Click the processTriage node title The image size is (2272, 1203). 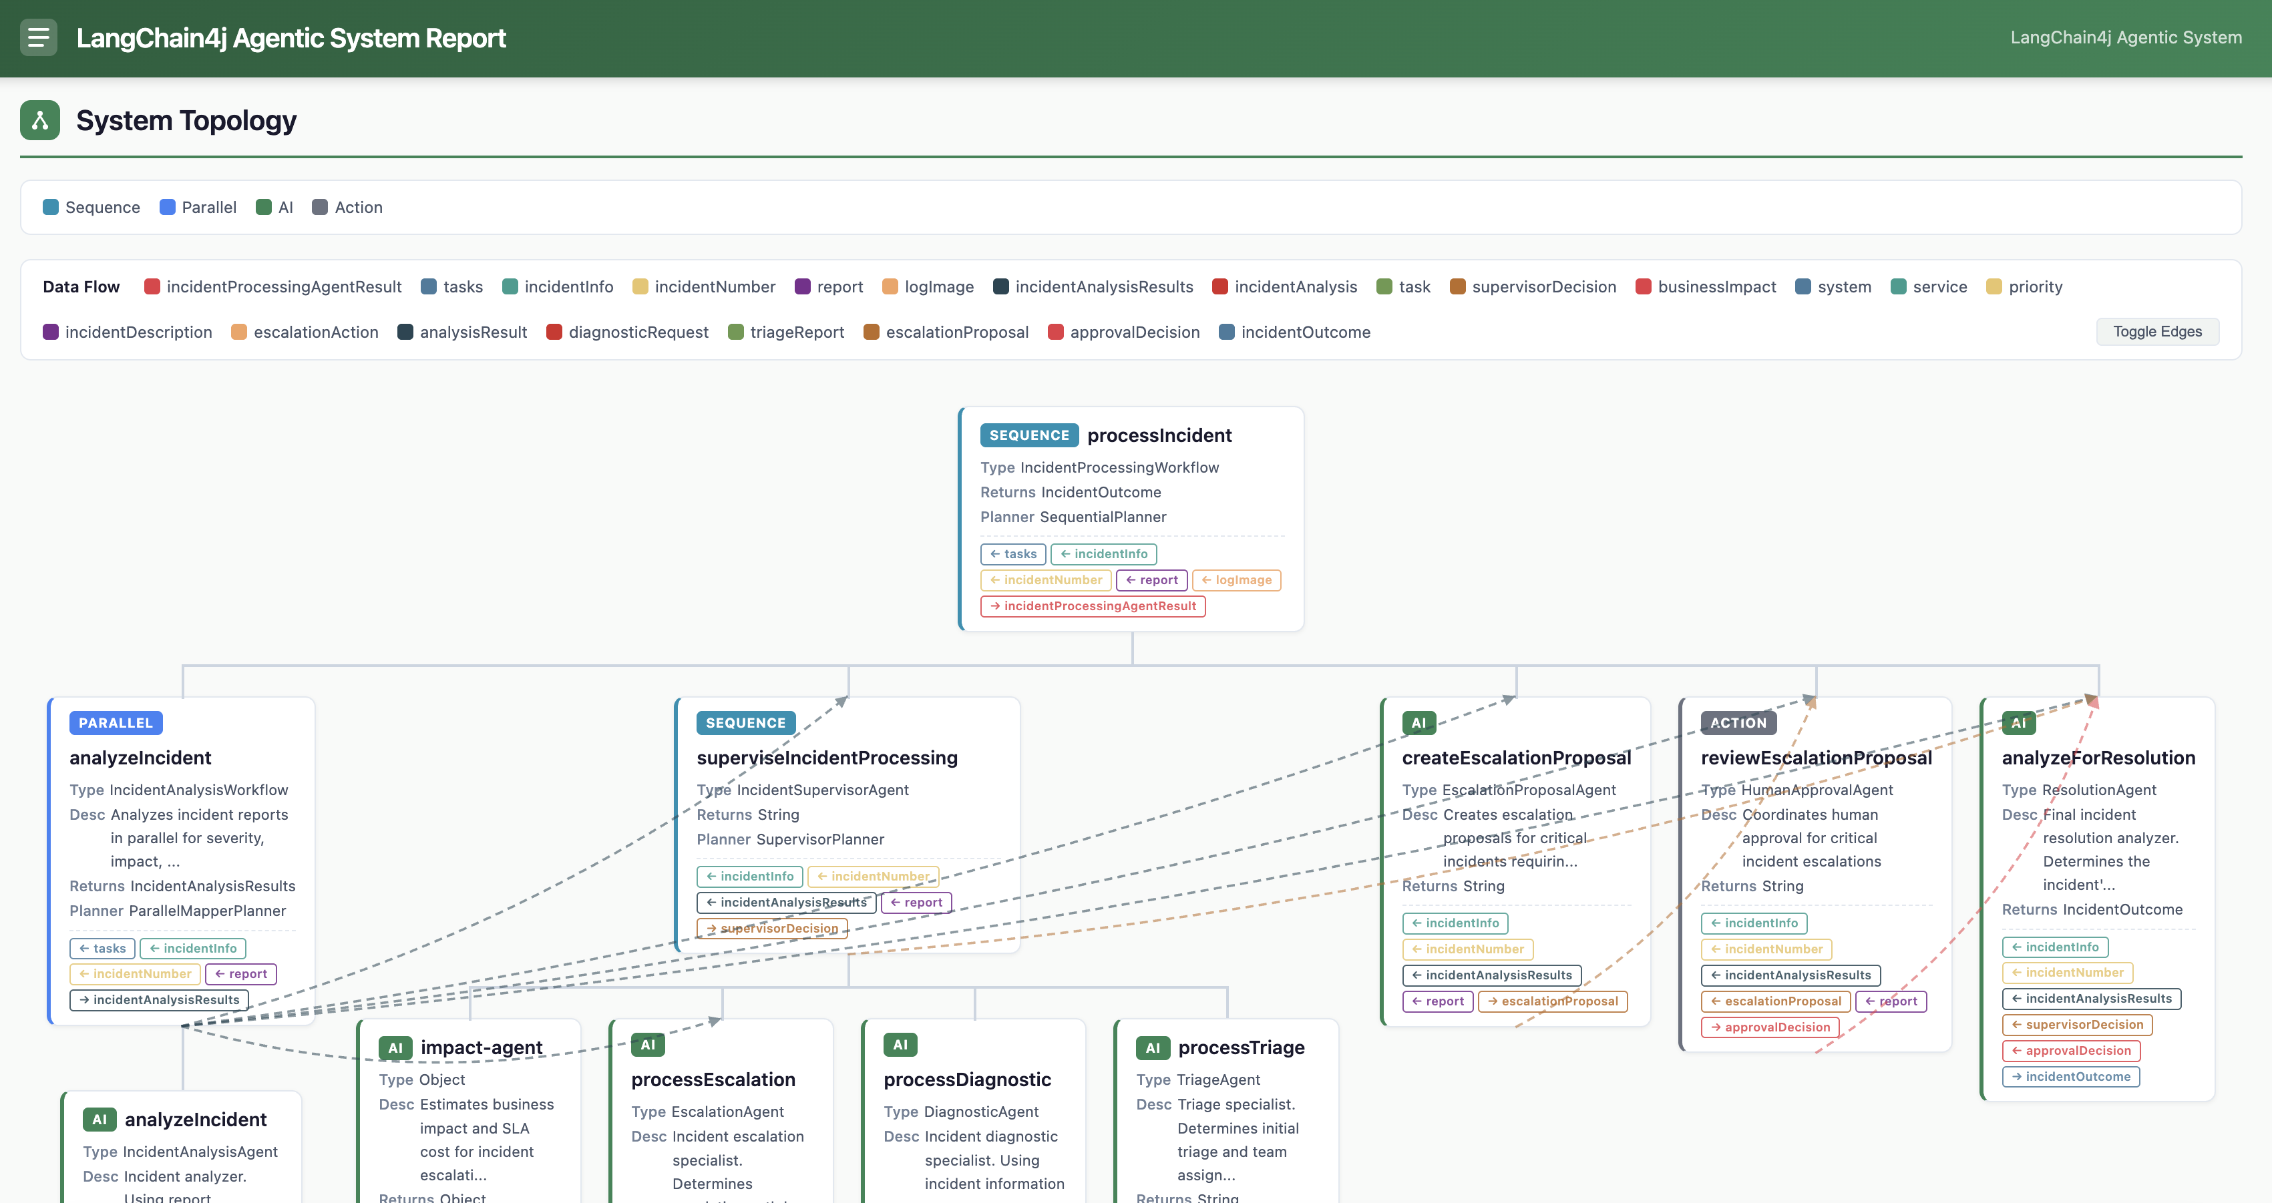click(x=1241, y=1047)
